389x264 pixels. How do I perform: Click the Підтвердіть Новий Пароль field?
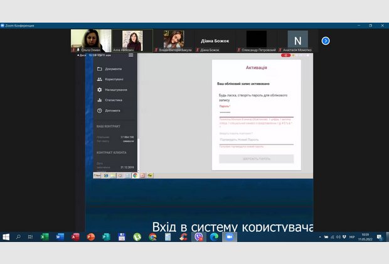[256, 140]
